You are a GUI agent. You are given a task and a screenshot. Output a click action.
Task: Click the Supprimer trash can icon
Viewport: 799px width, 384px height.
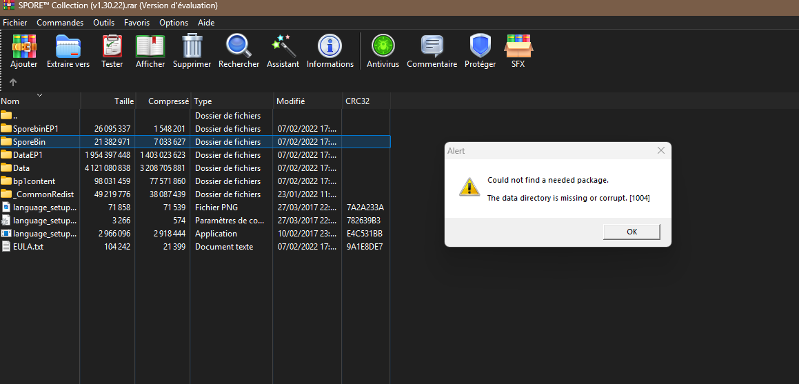click(x=192, y=46)
